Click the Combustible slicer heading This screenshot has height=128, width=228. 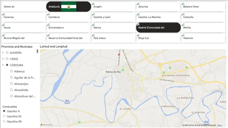point(10,107)
